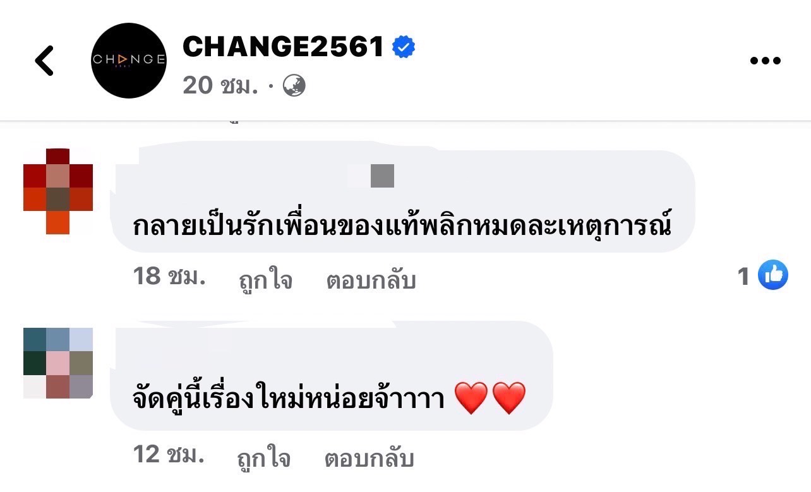Open the red pixelated commenter avatar

tap(58, 191)
